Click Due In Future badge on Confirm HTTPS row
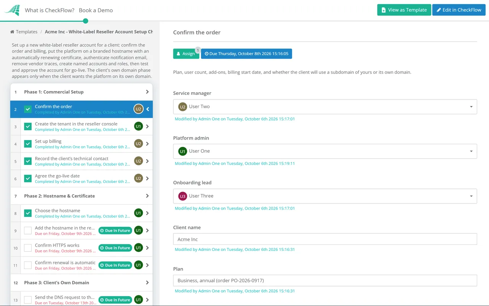The height and width of the screenshot is (306, 489). (115, 248)
